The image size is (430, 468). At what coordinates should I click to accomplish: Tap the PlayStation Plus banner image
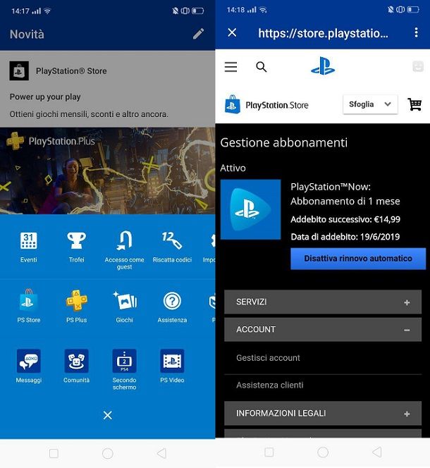[x=107, y=171]
